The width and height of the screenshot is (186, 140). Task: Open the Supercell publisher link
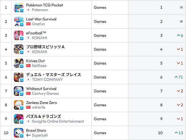(x=40, y=135)
